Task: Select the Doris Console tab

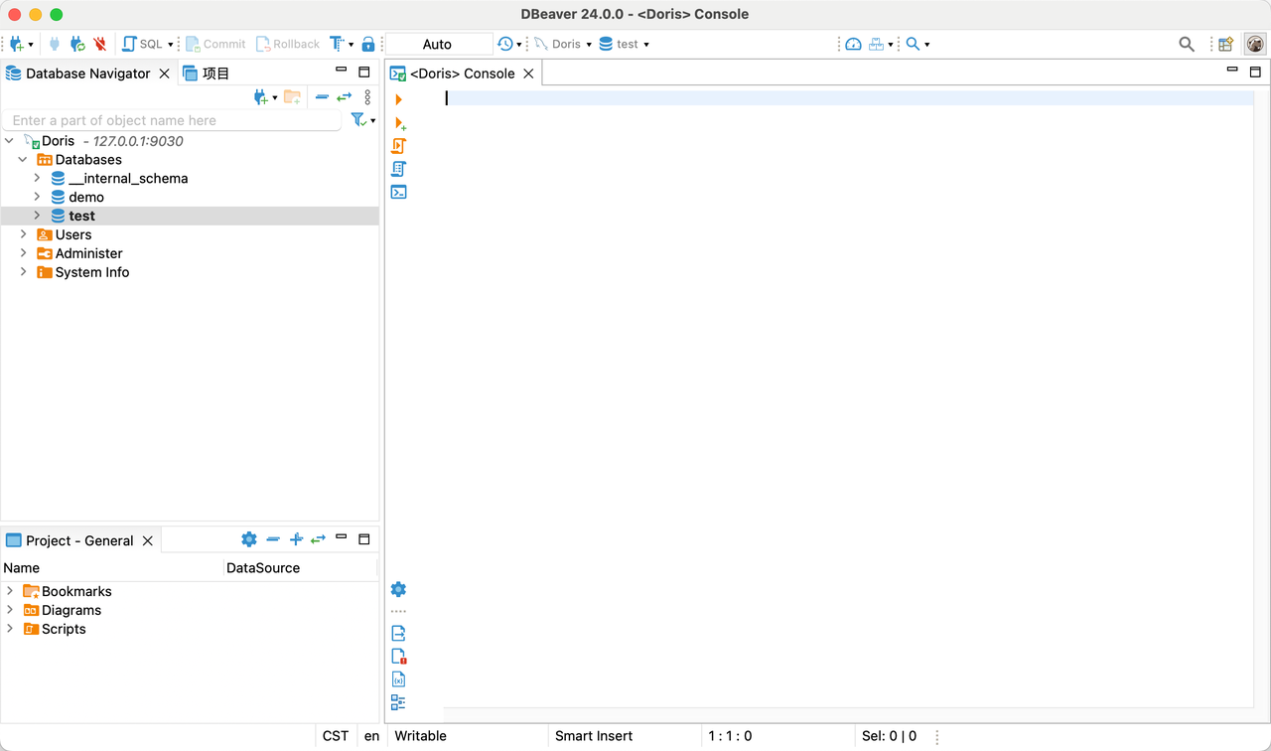Action: coord(462,73)
